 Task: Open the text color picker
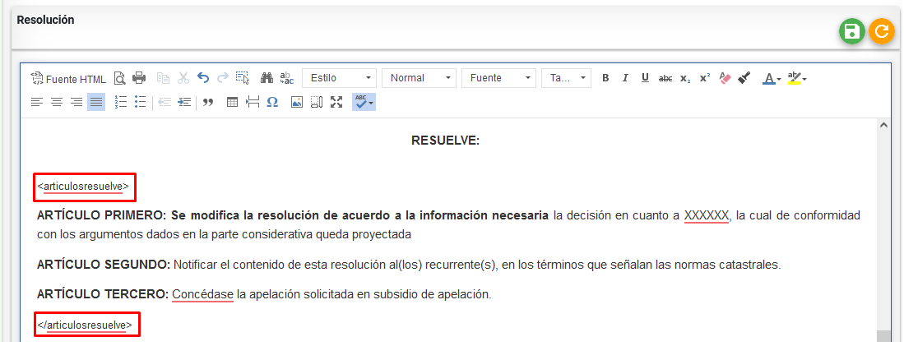coord(771,78)
